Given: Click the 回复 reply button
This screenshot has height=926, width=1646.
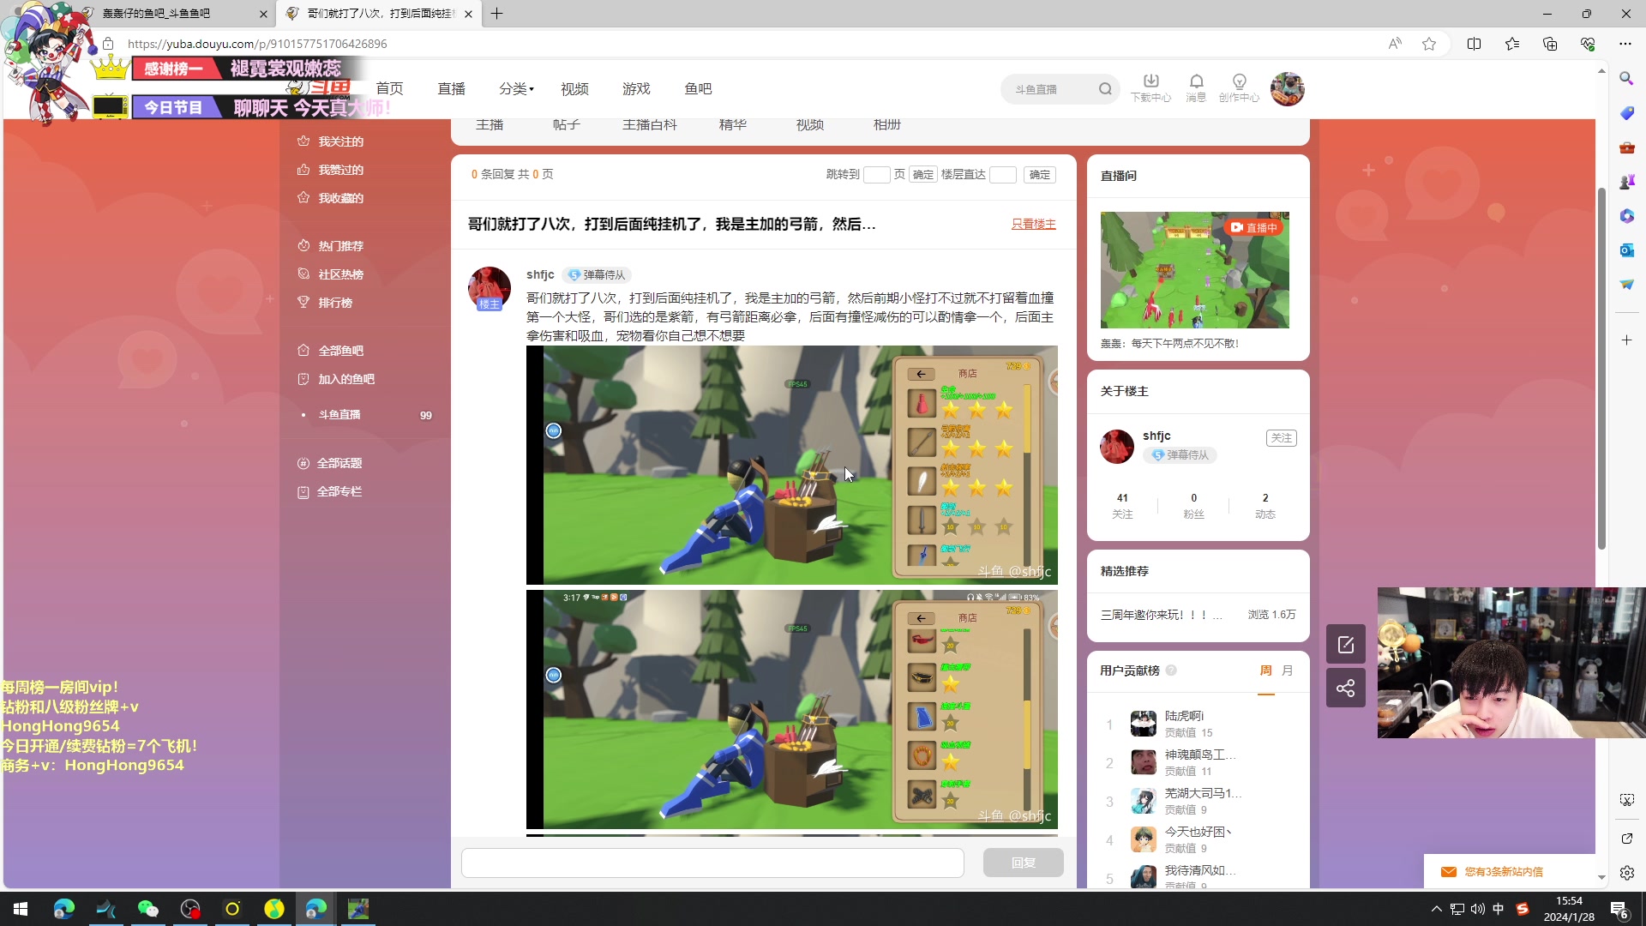Looking at the screenshot, I should coord(1023,863).
